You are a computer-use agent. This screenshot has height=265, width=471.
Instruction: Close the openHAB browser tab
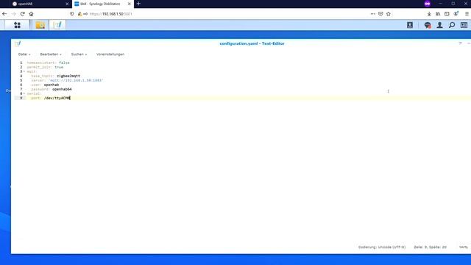67,4
